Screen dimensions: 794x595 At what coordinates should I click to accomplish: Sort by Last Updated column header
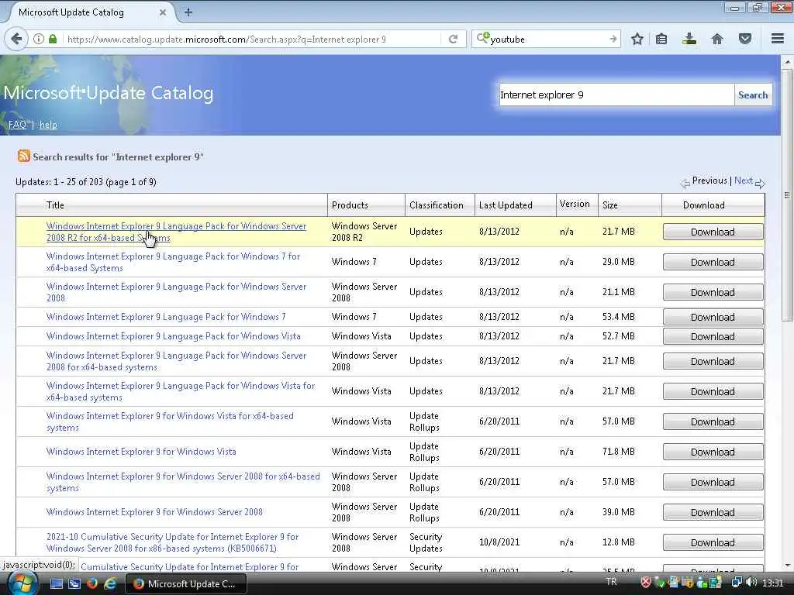coord(506,205)
